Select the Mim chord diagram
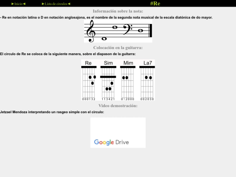This screenshot has width=236, height=177. (x=128, y=80)
